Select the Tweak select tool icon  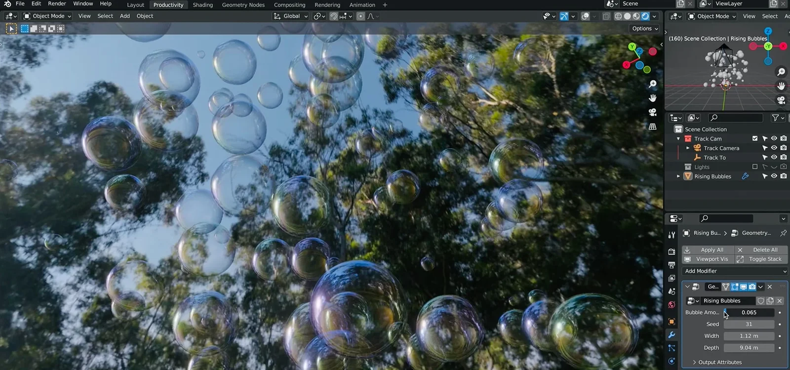pos(11,29)
